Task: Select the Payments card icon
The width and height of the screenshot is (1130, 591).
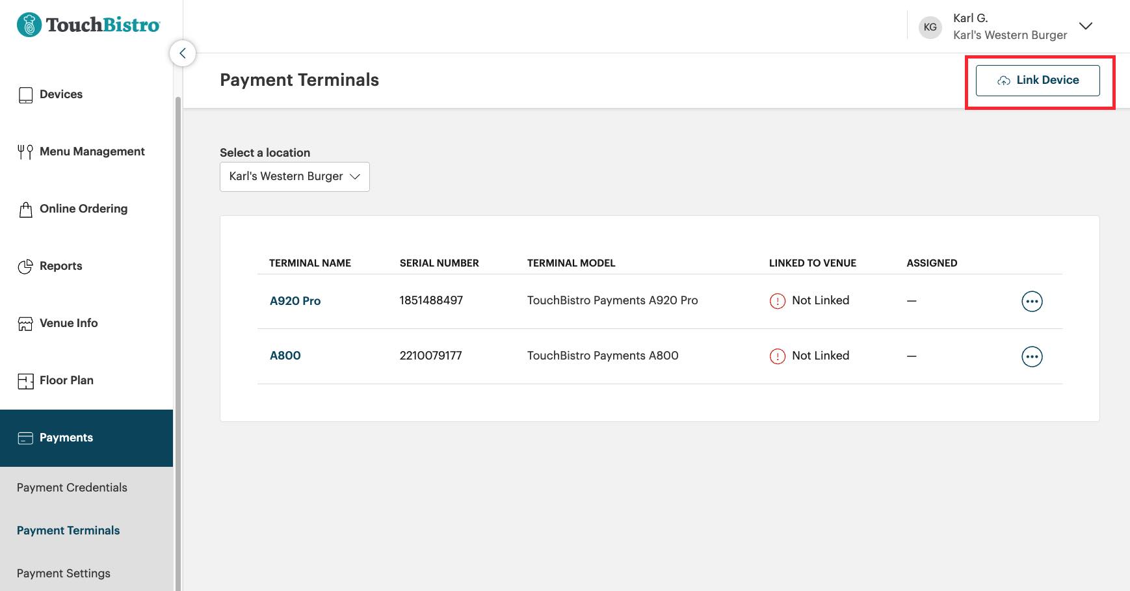Action: pyautogui.click(x=25, y=438)
